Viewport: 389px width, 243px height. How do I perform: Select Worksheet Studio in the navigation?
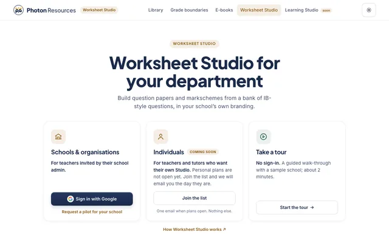tap(259, 10)
